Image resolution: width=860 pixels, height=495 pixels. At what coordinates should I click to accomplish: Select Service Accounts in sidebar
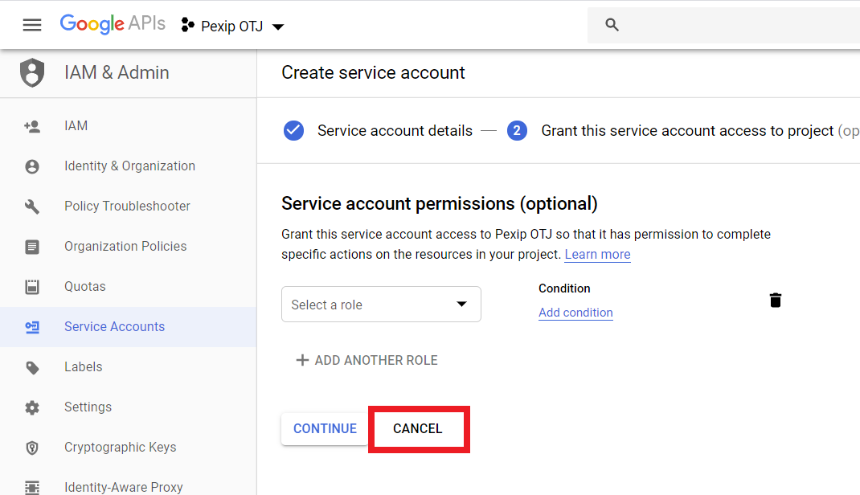coord(114,327)
